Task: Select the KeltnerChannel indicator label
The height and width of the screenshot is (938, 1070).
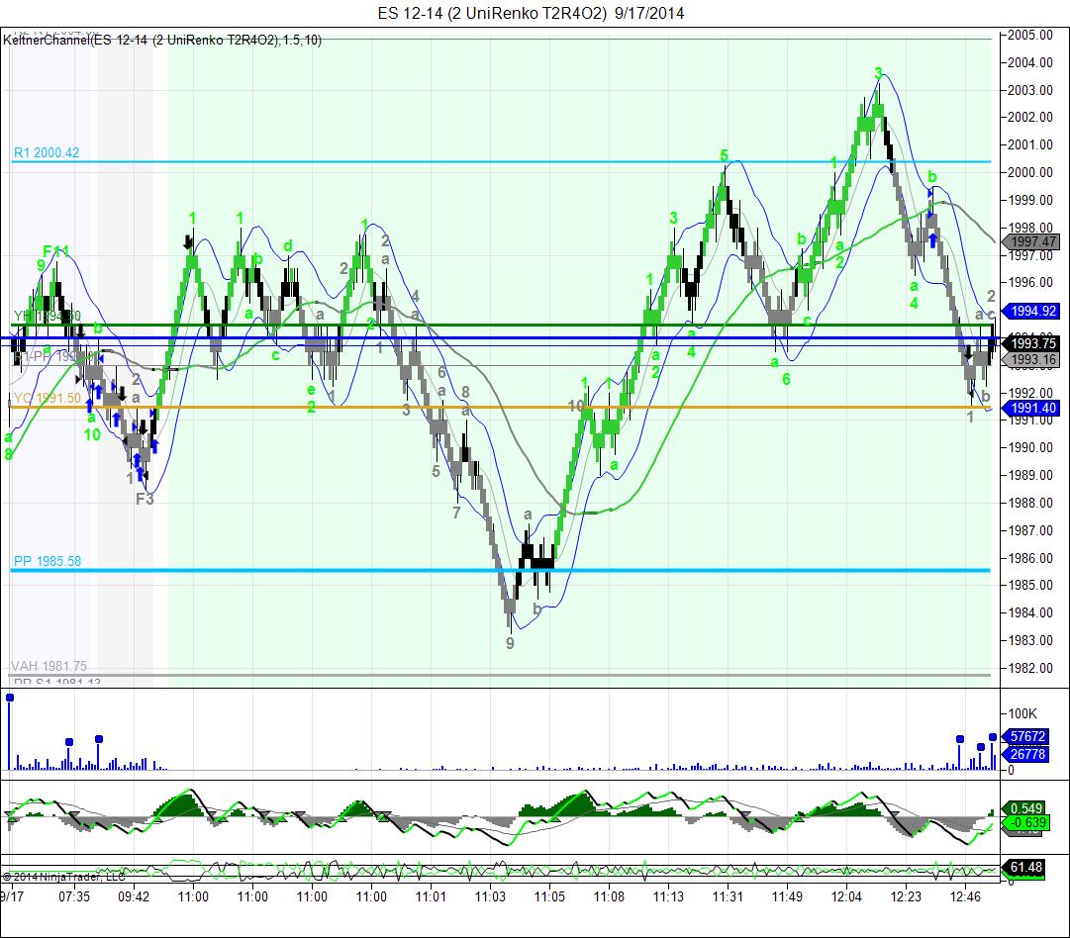Action: pyautogui.click(x=161, y=41)
